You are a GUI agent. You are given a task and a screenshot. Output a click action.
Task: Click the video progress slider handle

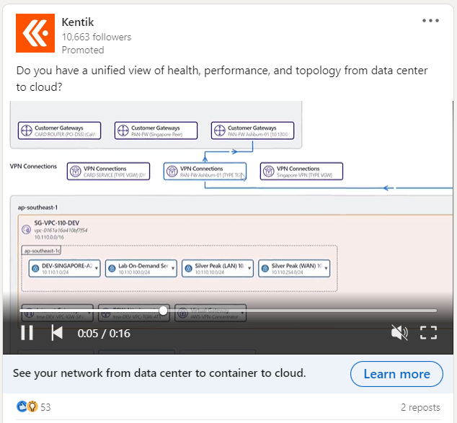pyautogui.click(x=164, y=311)
